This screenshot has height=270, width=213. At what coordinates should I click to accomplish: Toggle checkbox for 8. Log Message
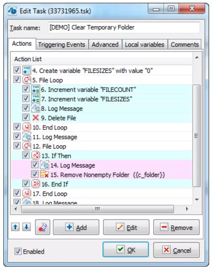point(26,108)
